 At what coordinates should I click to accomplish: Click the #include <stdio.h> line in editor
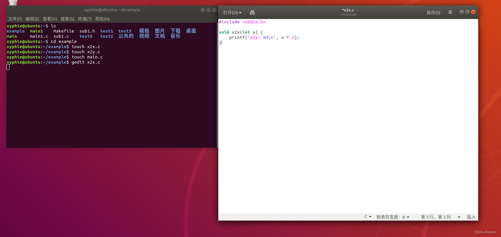point(242,22)
